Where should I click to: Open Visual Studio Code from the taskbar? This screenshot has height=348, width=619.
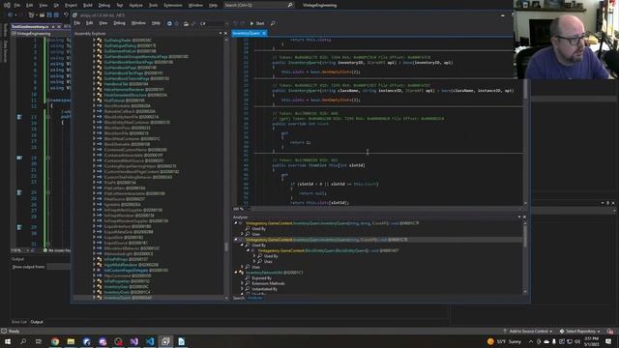(150, 341)
